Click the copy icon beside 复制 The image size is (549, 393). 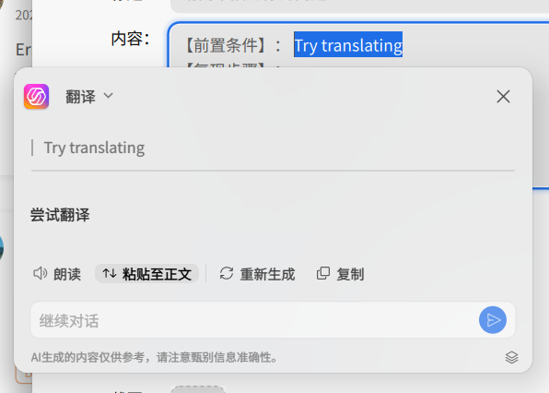[x=322, y=273]
